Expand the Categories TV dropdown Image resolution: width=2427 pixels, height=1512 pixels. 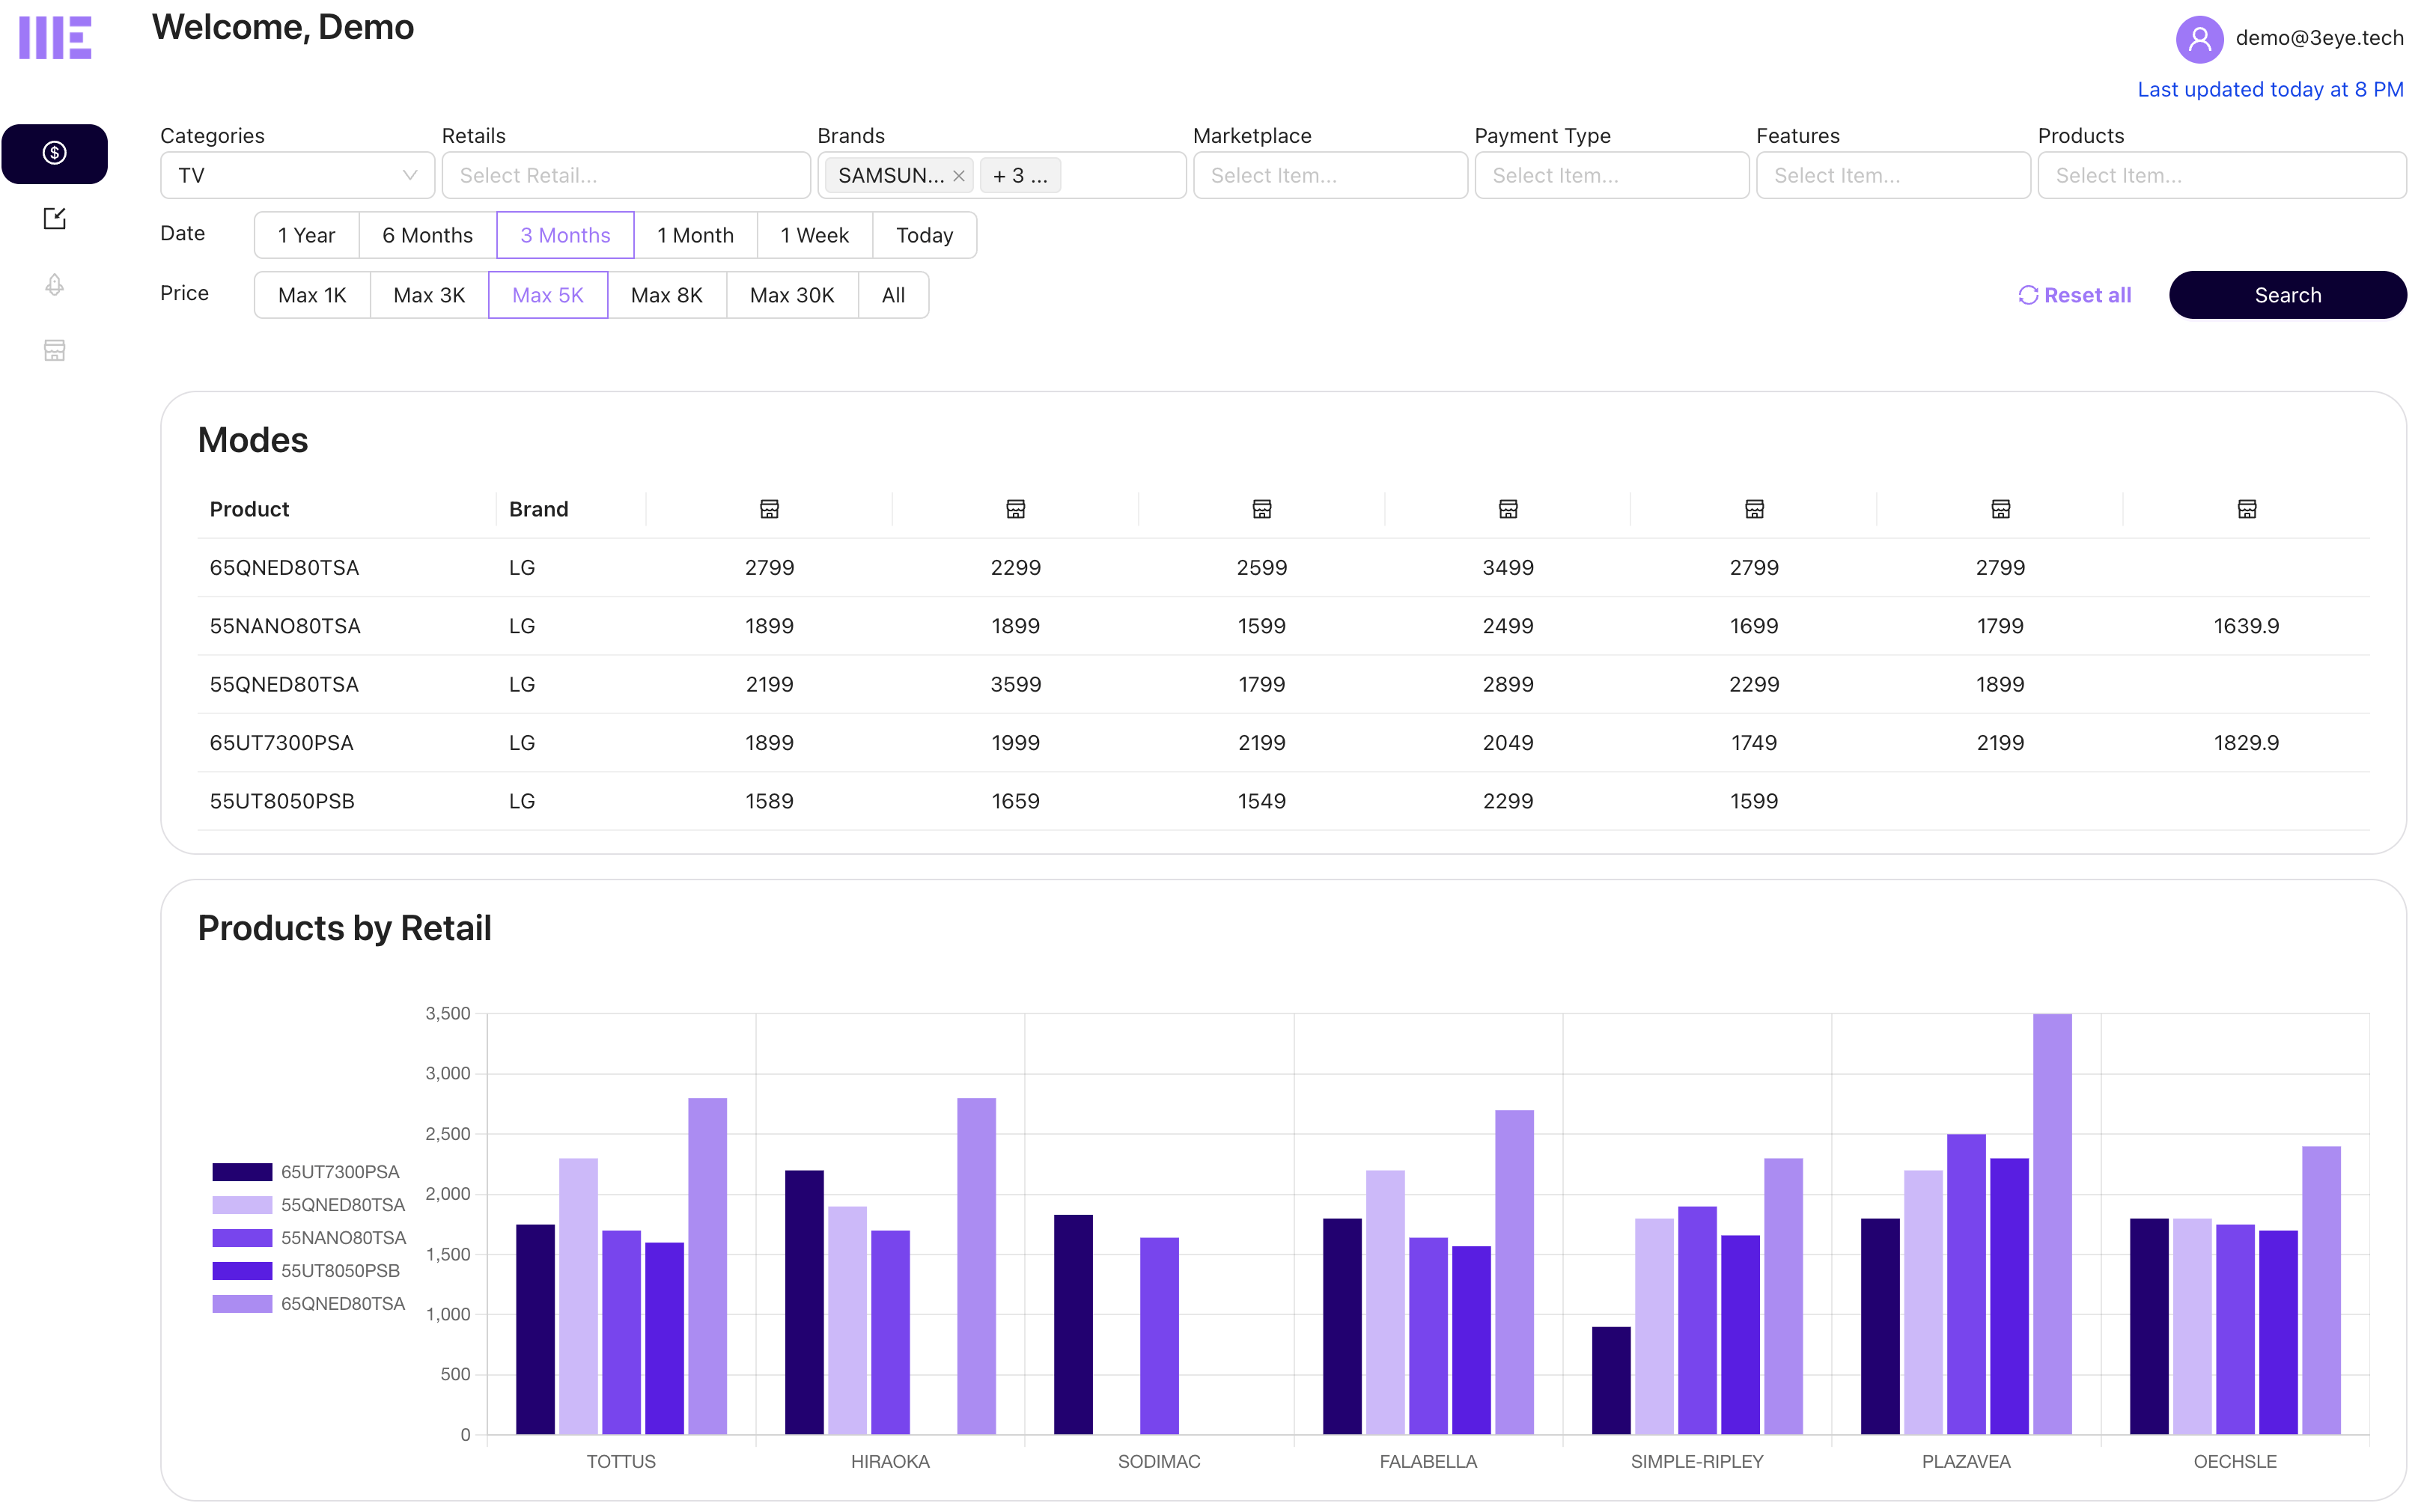point(297,176)
